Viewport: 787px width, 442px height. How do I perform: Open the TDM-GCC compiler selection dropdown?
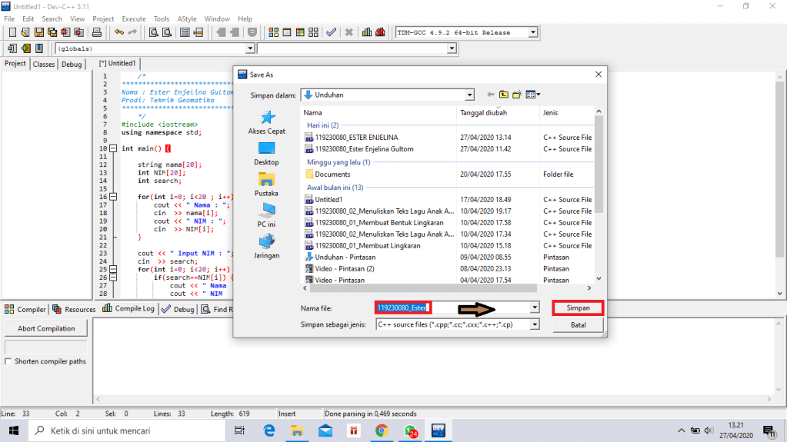coord(532,32)
